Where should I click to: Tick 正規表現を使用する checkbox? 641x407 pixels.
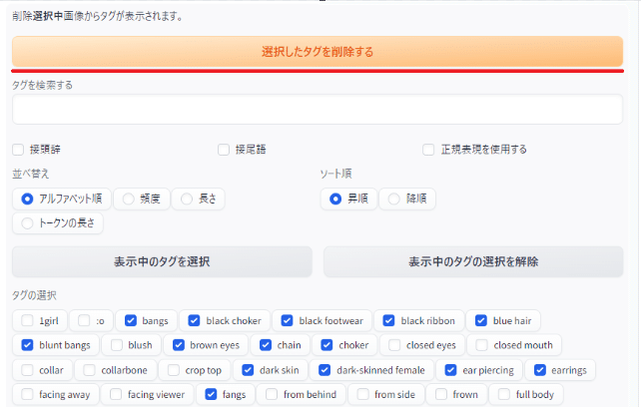[x=428, y=150]
